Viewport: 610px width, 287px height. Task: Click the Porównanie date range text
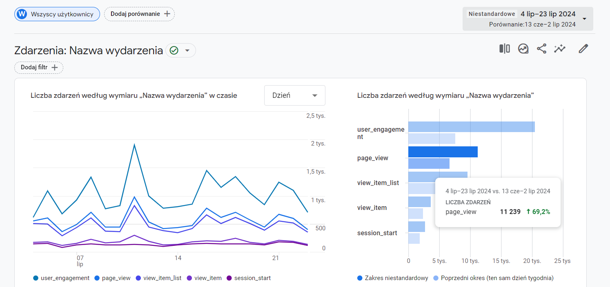pyautogui.click(x=532, y=24)
